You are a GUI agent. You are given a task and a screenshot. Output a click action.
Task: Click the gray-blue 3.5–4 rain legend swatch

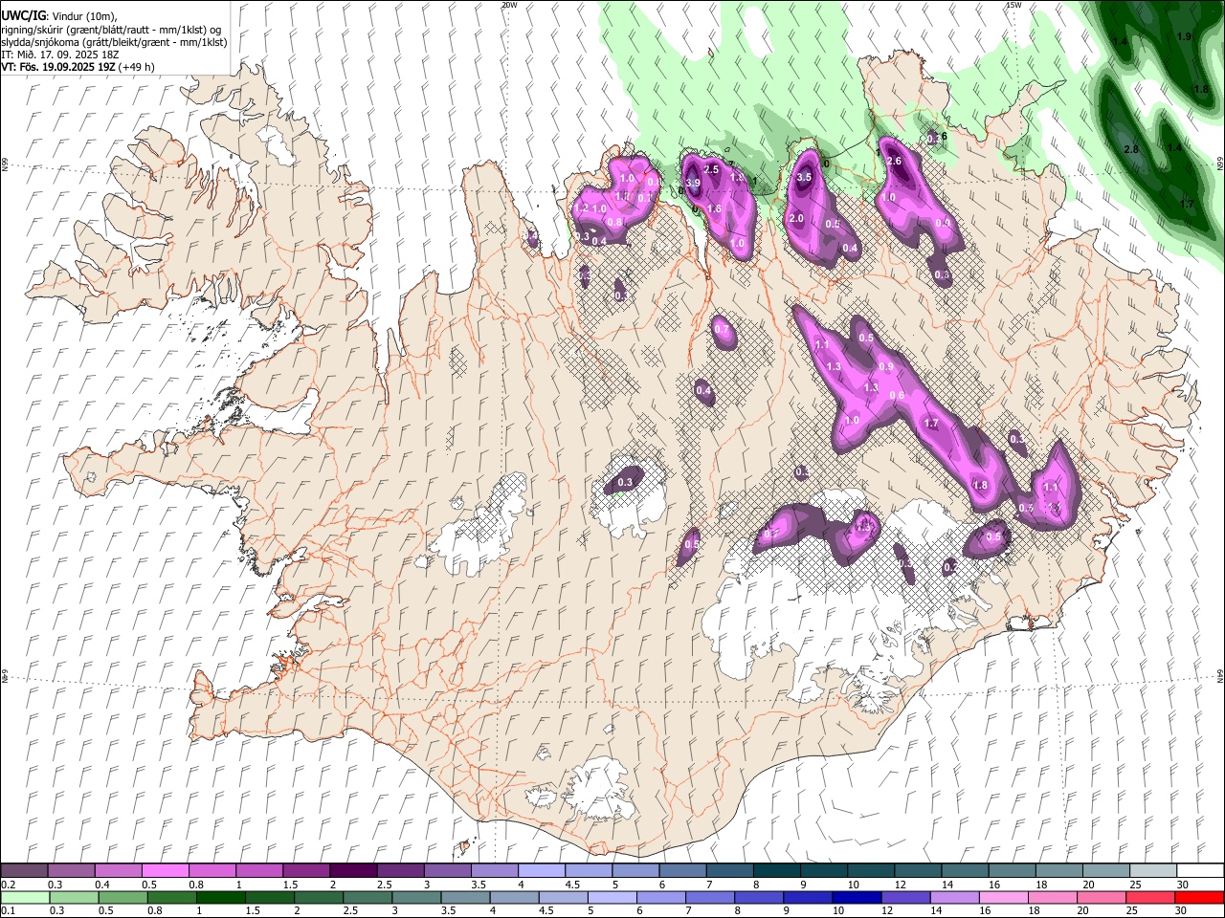[466, 897]
